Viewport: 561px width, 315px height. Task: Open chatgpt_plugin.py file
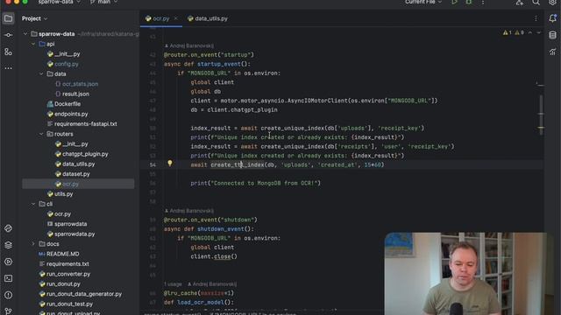coord(85,154)
